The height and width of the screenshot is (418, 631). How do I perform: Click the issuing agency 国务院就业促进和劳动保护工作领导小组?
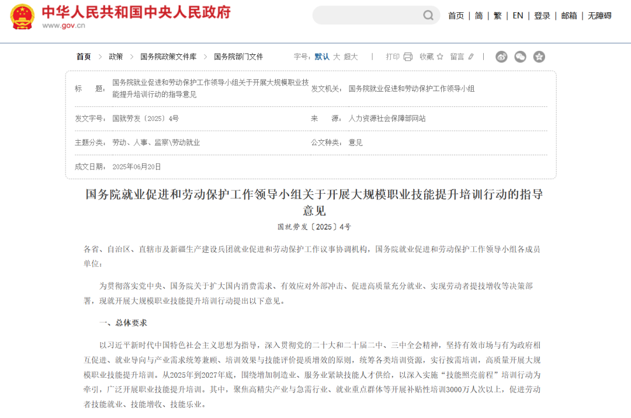411,89
